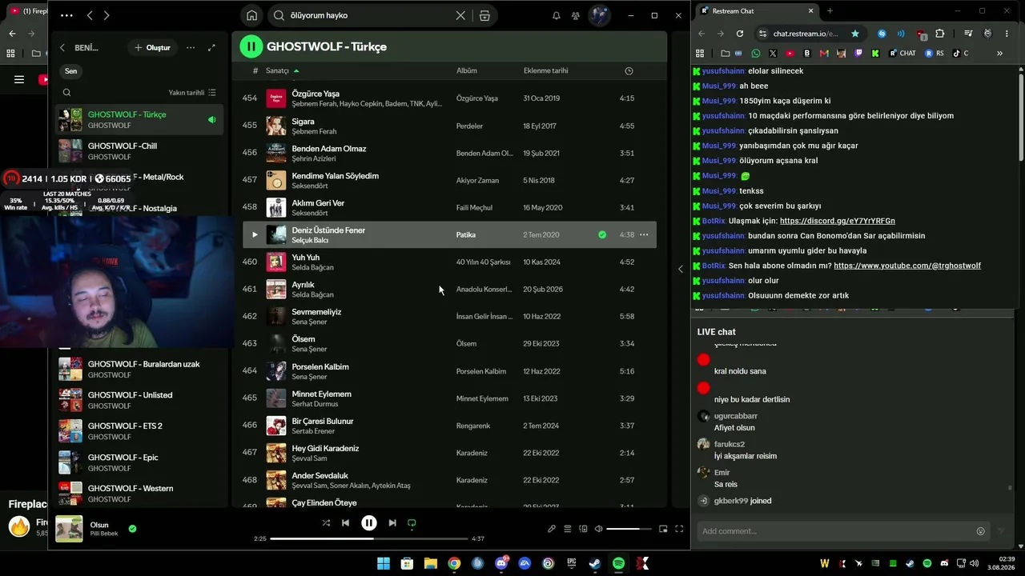Open WhatsApp bookmark in bookmarks bar

(x=756, y=54)
